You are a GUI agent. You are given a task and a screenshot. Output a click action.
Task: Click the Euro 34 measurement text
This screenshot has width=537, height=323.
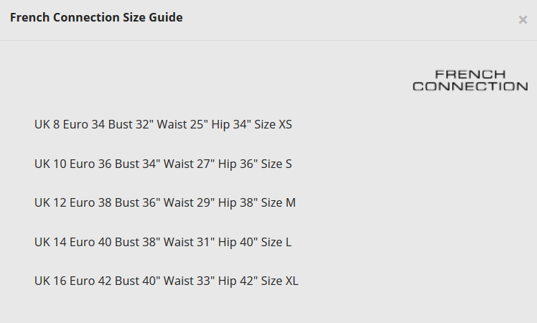[x=84, y=124]
